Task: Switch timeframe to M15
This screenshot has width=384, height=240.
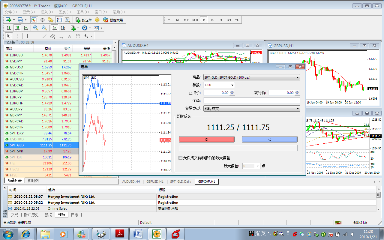Action: pyautogui.click(x=187, y=20)
